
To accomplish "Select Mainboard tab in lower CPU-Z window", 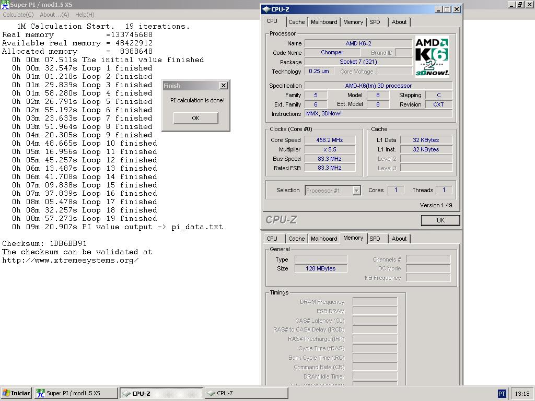I will pyautogui.click(x=324, y=239).
